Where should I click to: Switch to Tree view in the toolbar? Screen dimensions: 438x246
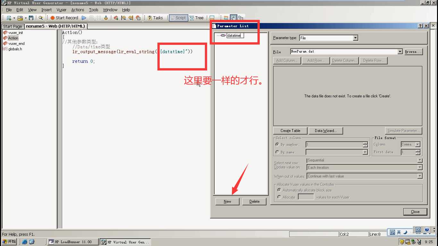(x=197, y=18)
